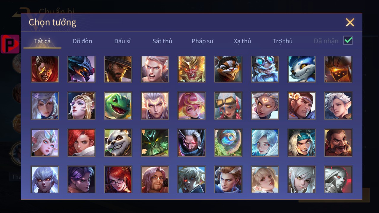The height and width of the screenshot is (213, 379).
Task: Show the Sát thủ heroes tab
Action: 162,41
